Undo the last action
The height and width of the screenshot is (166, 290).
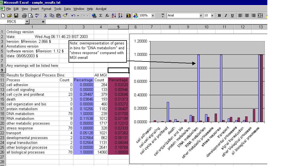pyautogui.click(x=73, y=16)
